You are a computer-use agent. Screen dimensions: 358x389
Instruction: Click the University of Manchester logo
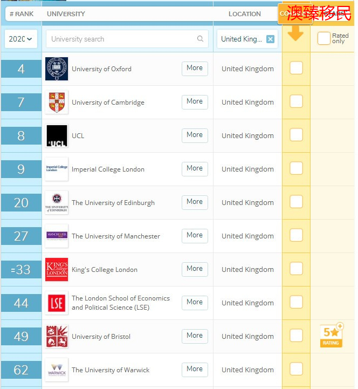point(57,236)
